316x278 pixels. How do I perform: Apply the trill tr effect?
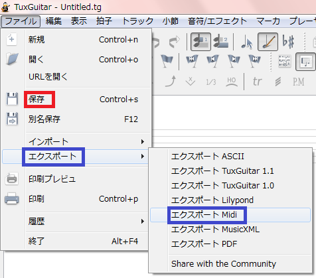point(258,82)
